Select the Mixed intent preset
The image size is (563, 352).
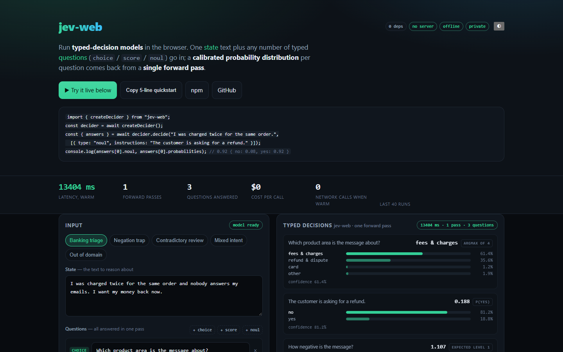(228, 241)
